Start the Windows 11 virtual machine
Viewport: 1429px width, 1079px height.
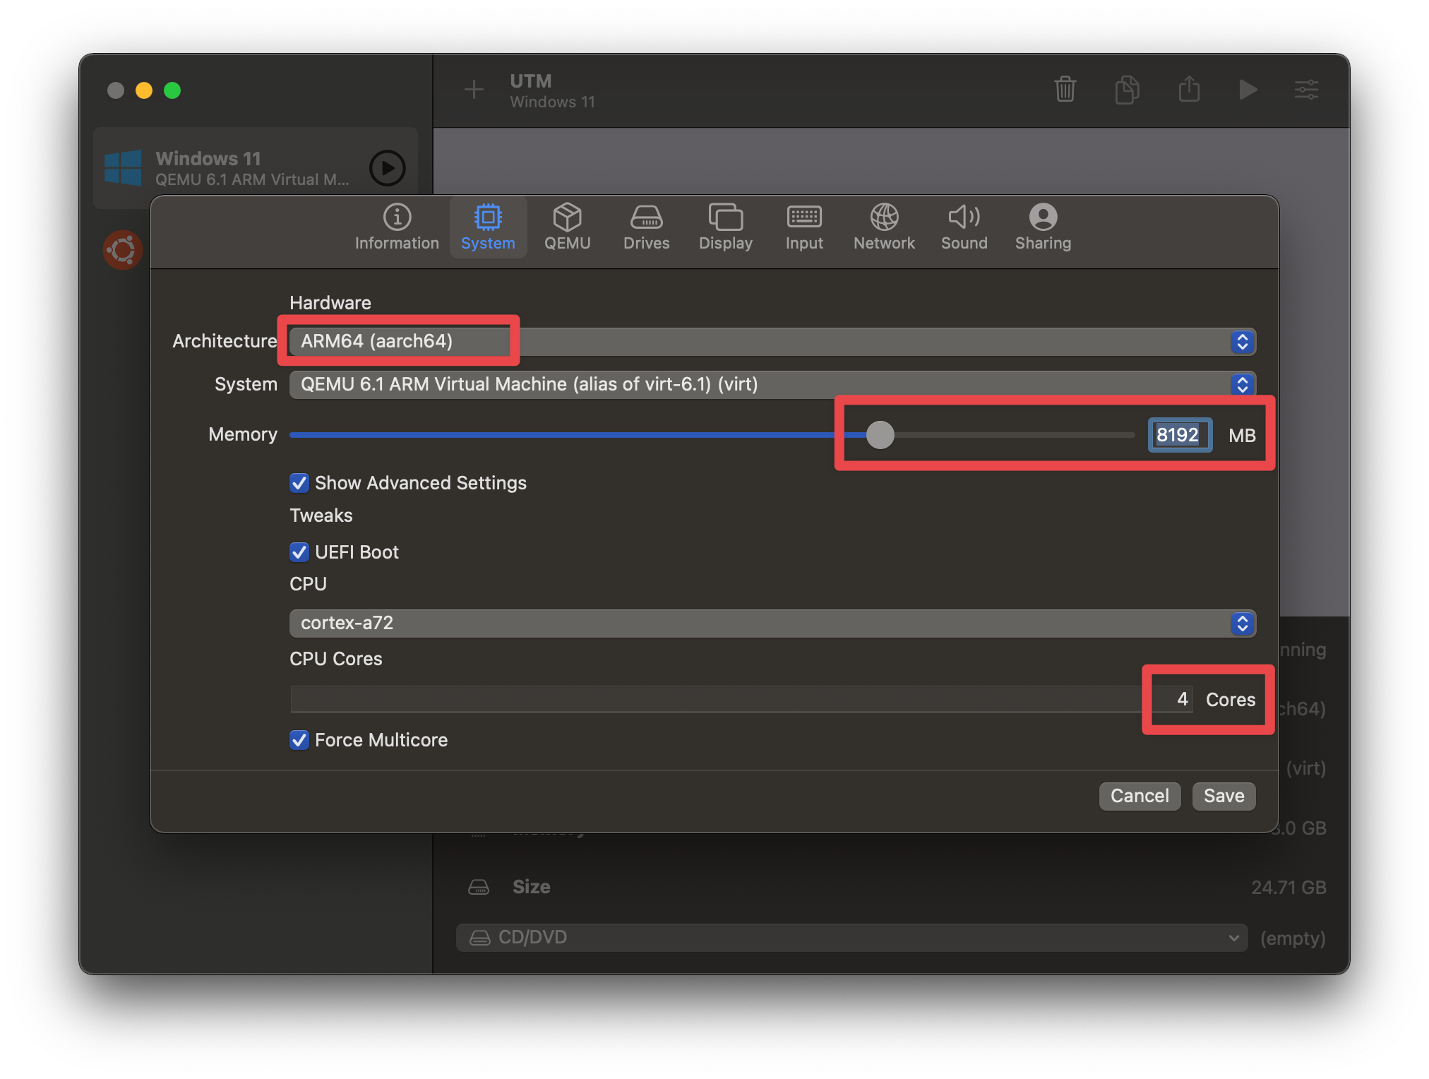tap(387, 168)
